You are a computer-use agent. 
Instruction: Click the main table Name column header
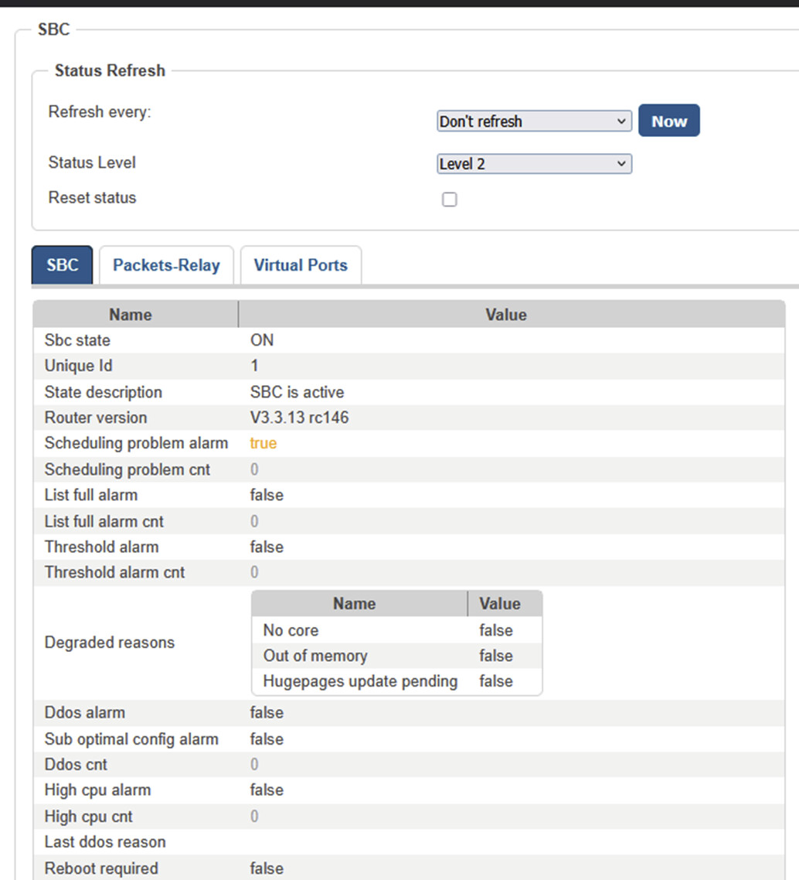[130, 315]
